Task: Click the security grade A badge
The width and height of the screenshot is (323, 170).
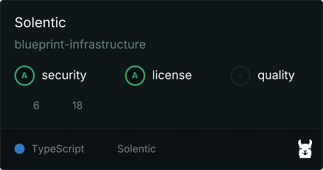Action: pos(25,76)
